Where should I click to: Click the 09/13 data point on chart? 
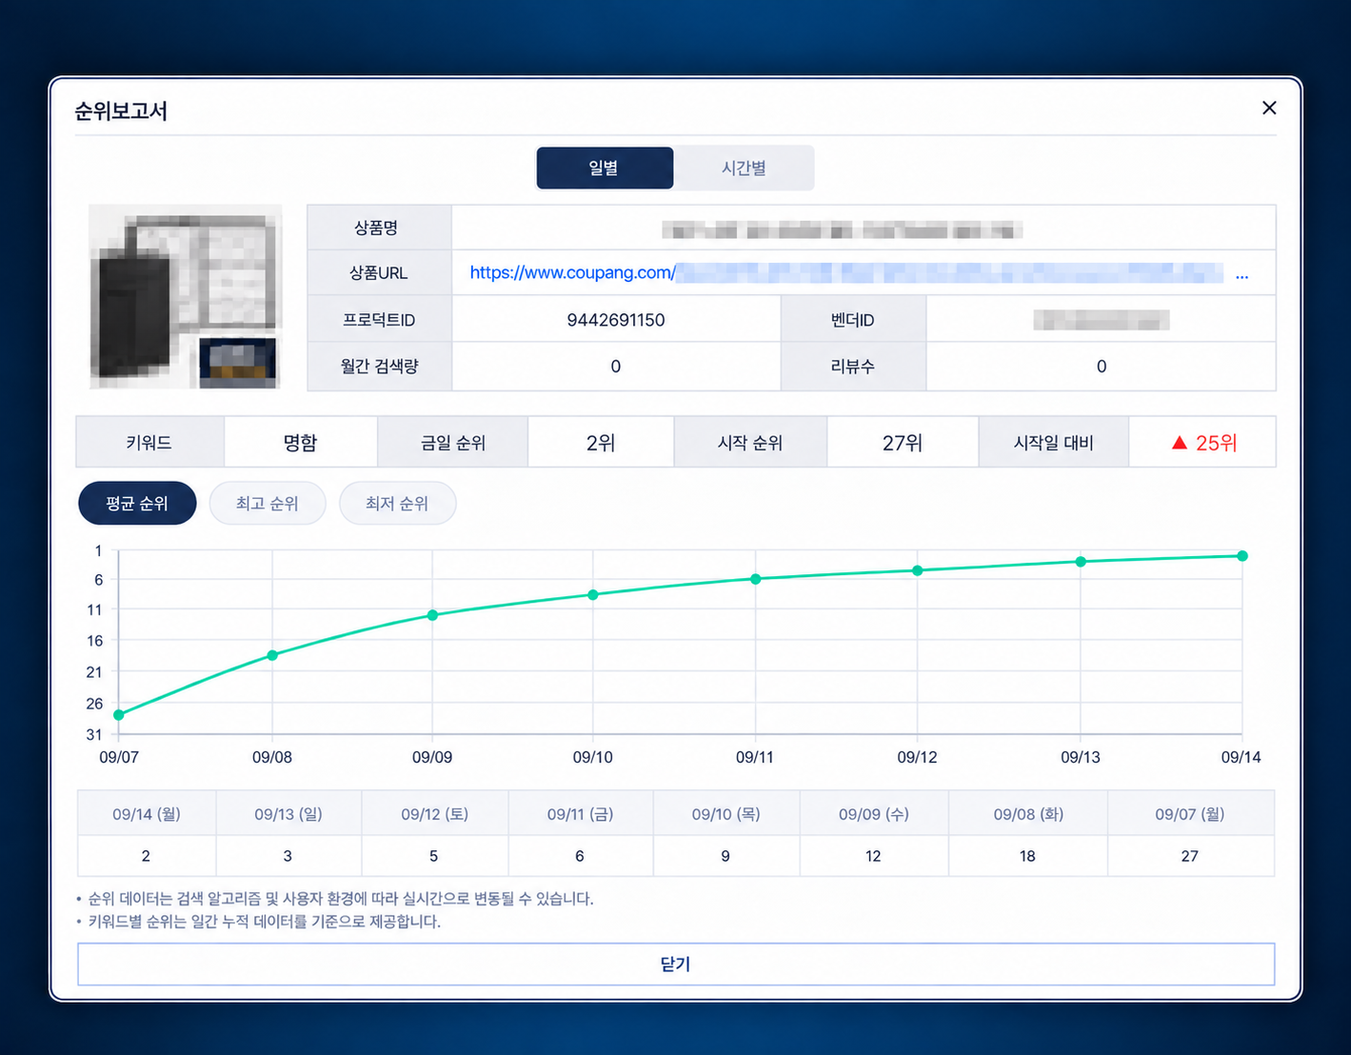tap(1081, 562)
